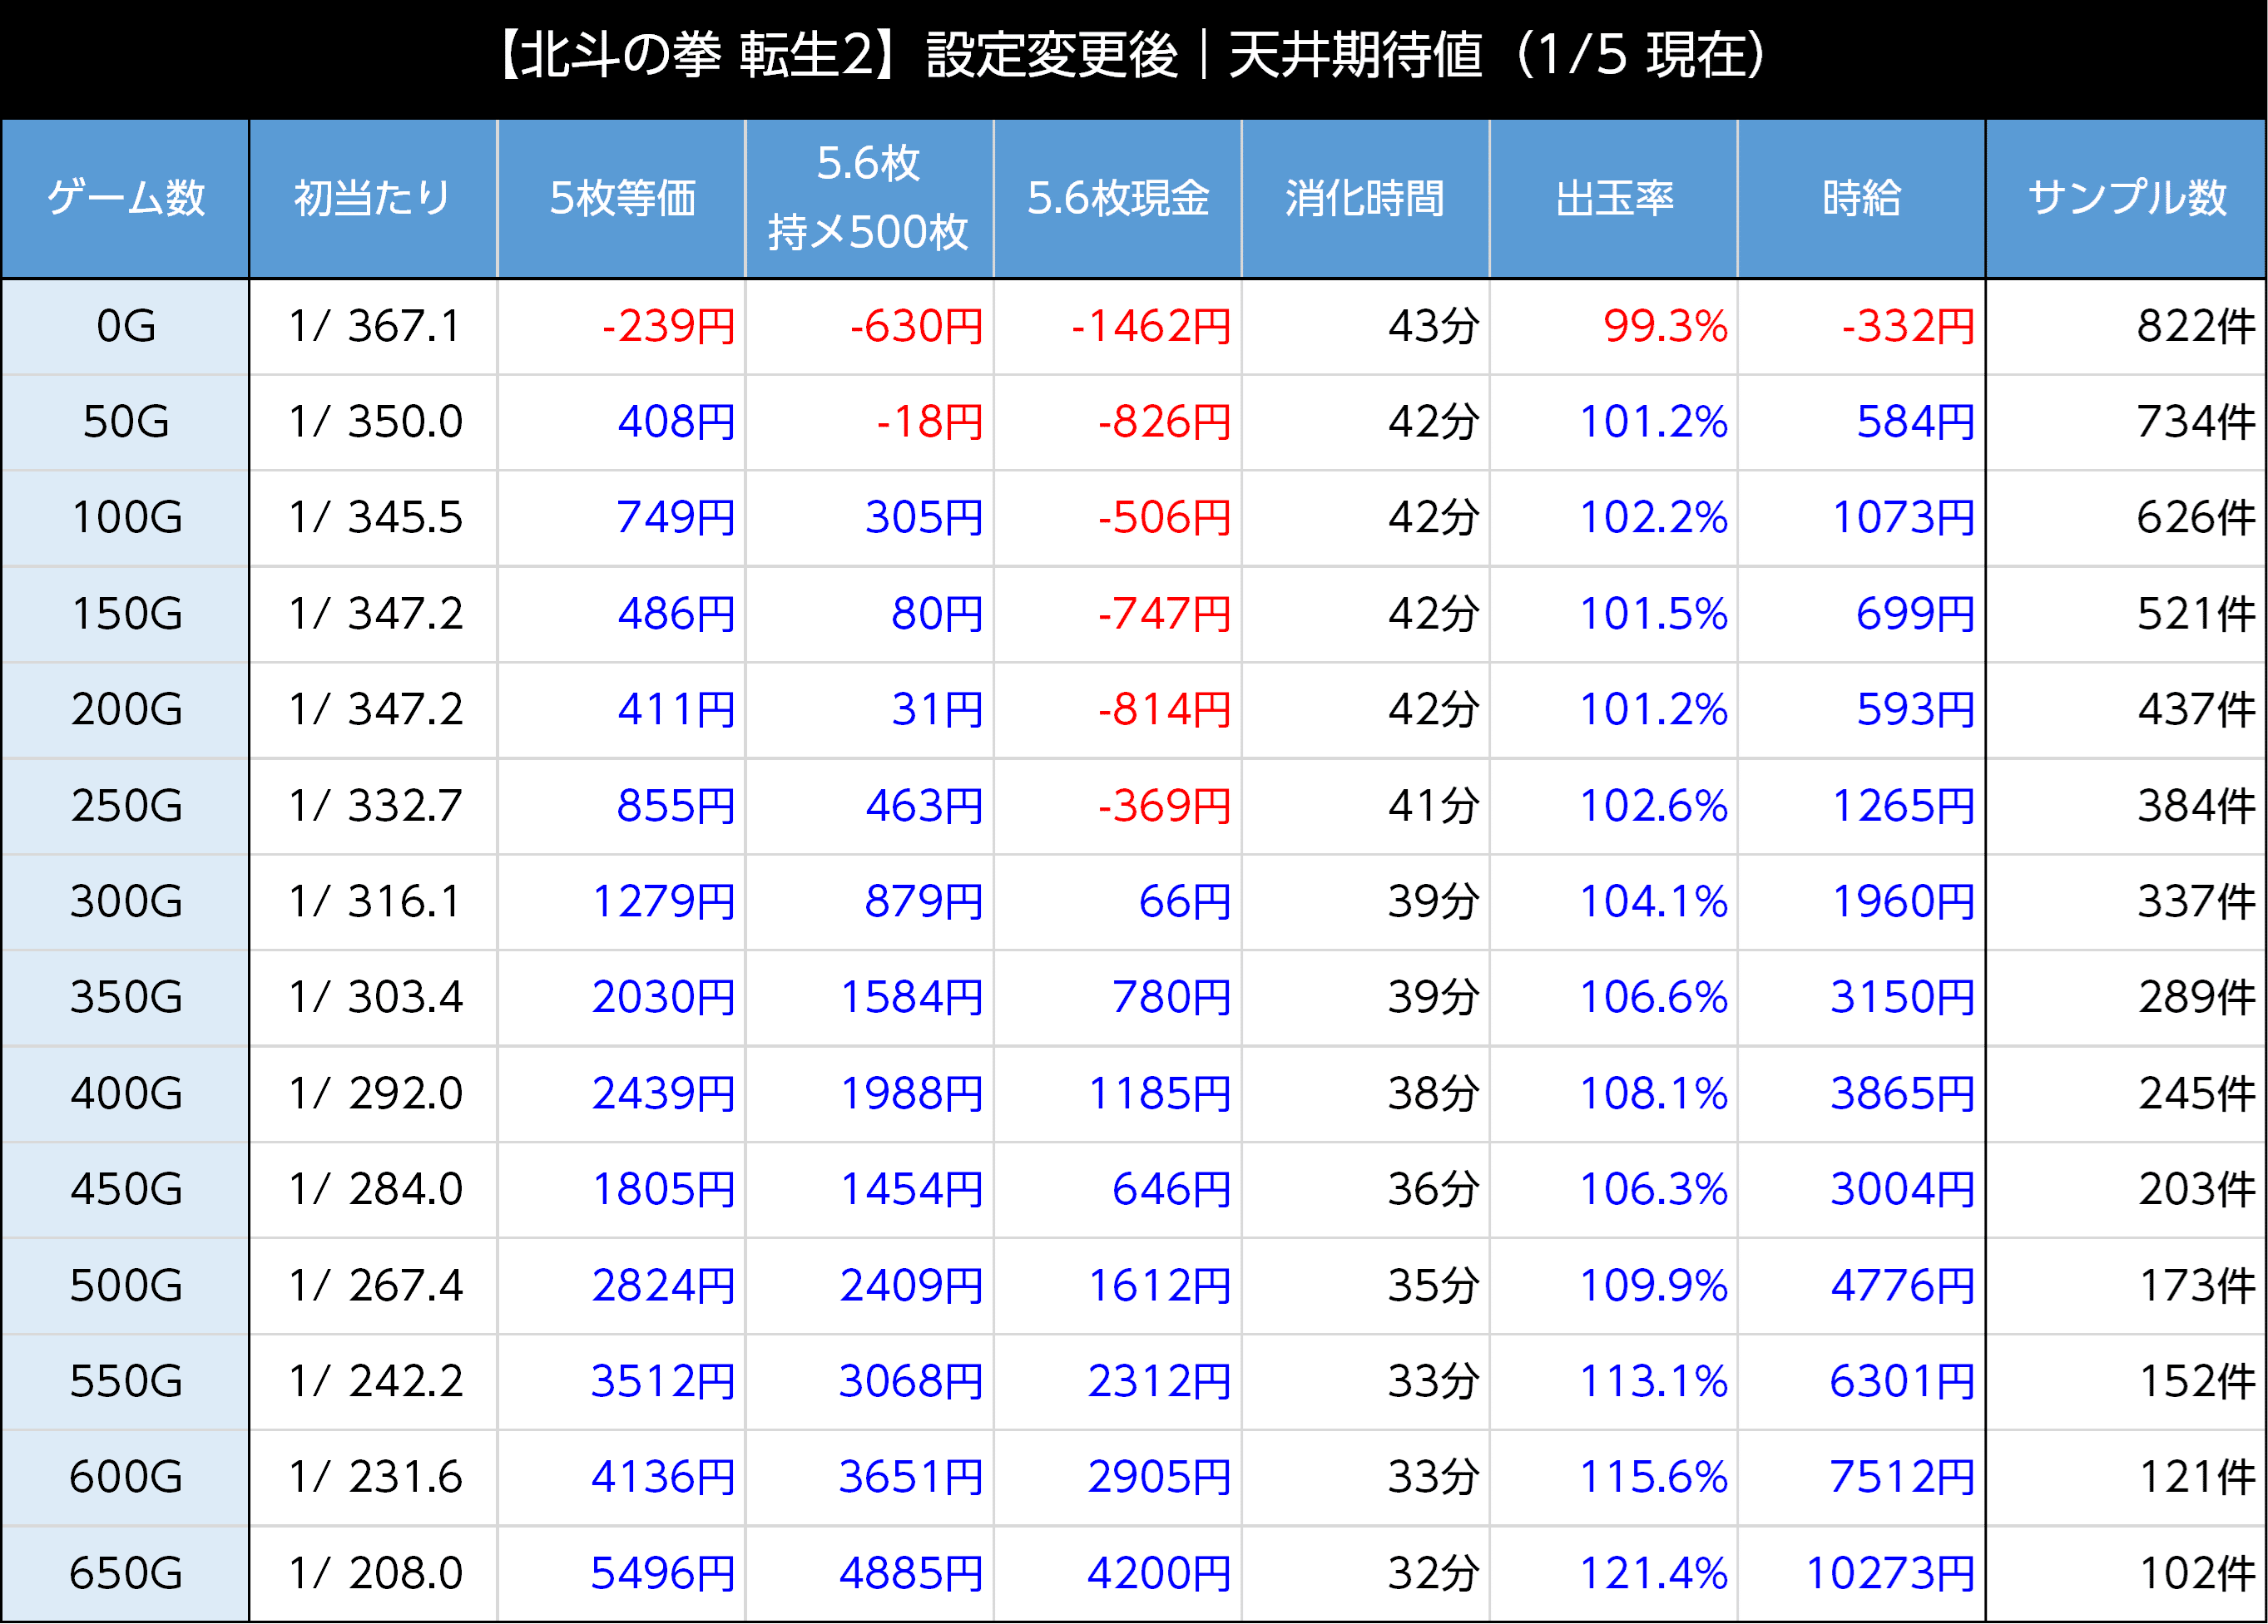Select the 0G row label
Viewport: 2268px width, 1624px height.
pyautogui.click(x=125, y=326)
